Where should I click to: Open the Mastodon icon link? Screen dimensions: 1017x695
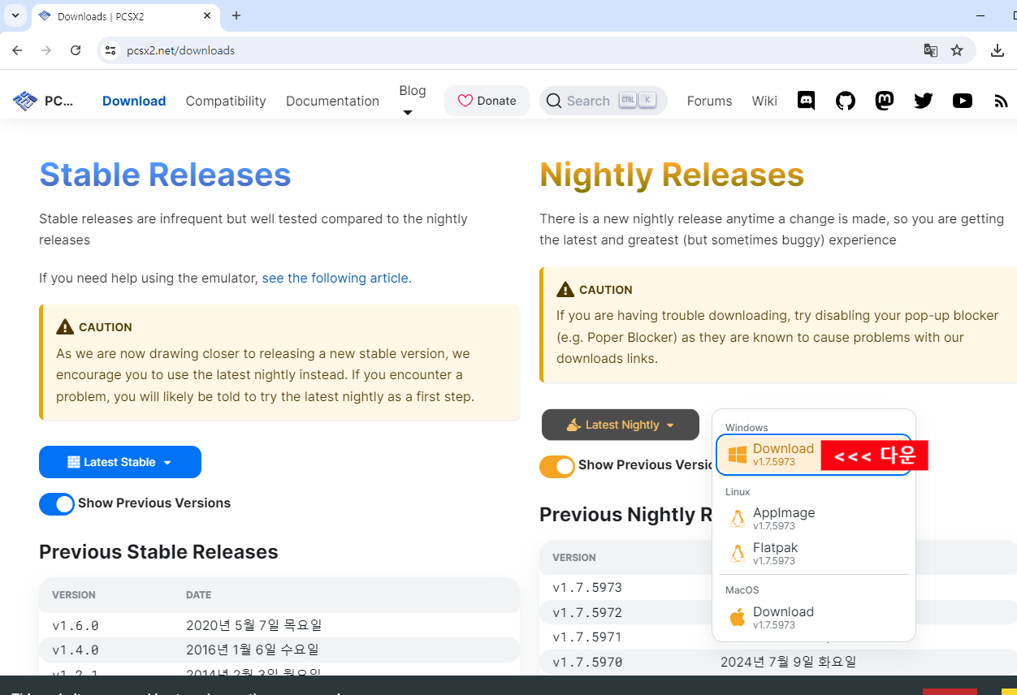coord(885,101)
